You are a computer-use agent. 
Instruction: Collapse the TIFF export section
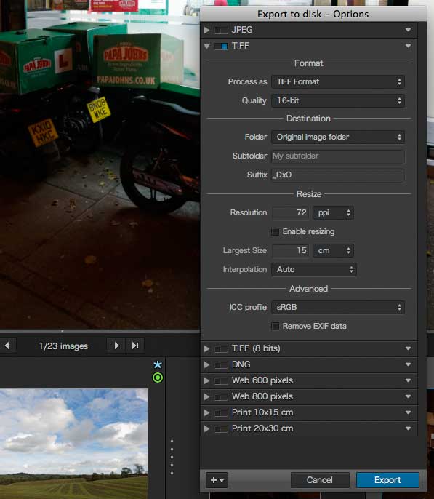(x=206, y=46)
